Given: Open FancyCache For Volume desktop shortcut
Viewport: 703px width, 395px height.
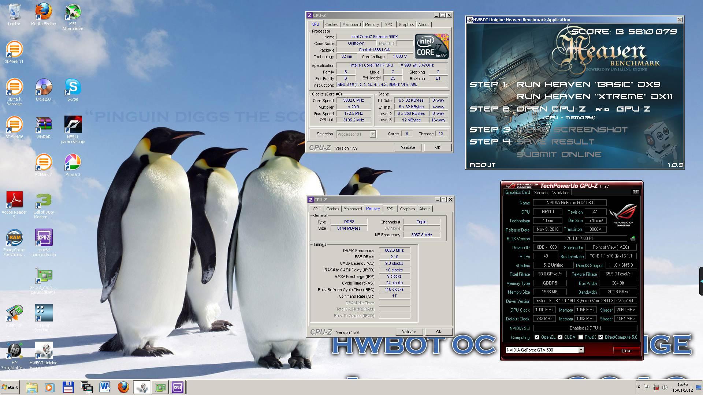Looking at the screenshot, I should tap(14, 243).
